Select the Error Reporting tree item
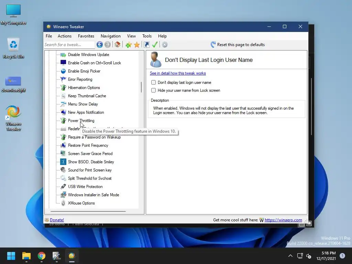Image resolution: width=352 pixels, height=264 pixels. pyautogui.click(x=80, y=79)
